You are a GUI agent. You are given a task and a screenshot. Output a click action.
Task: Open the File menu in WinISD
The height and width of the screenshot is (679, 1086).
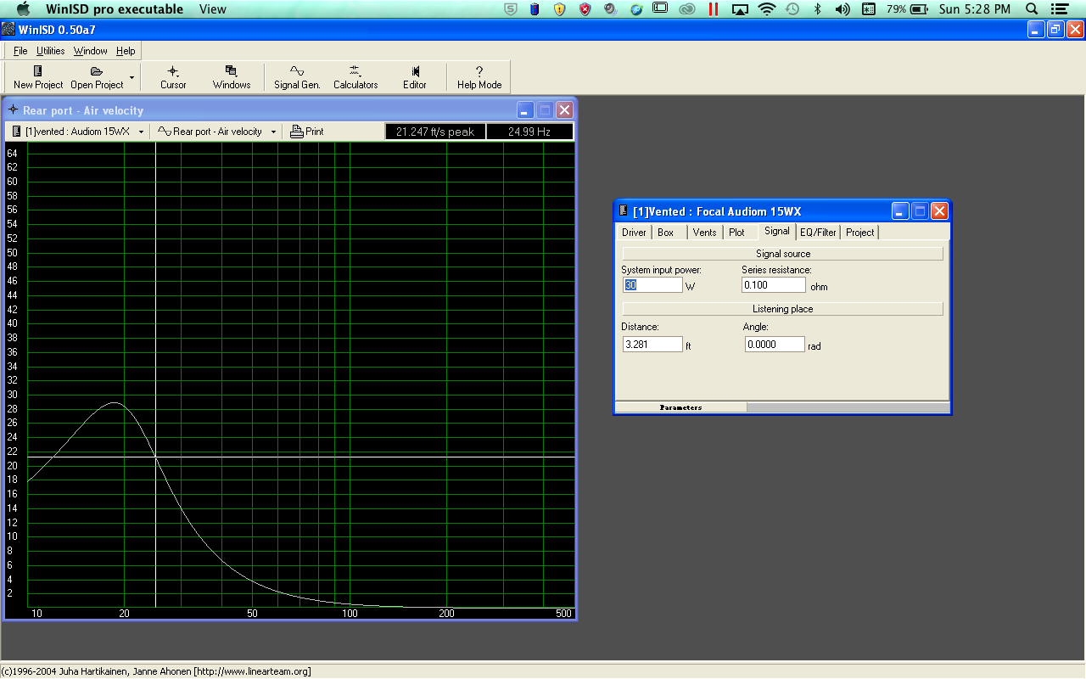20,51
